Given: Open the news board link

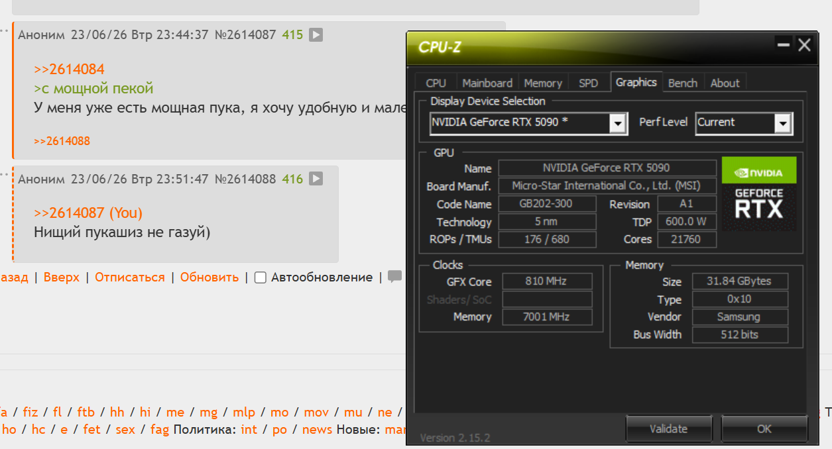Looking at the screenshot, I should 318,430.
